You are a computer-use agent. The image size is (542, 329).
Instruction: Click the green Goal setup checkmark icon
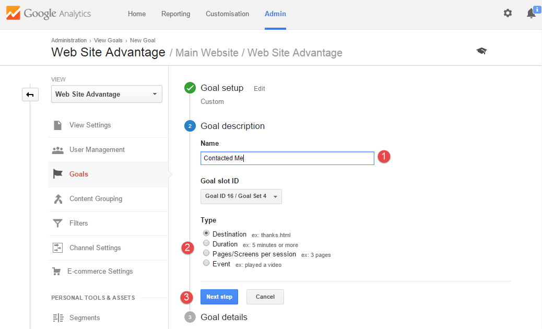[x=190, y=88]
